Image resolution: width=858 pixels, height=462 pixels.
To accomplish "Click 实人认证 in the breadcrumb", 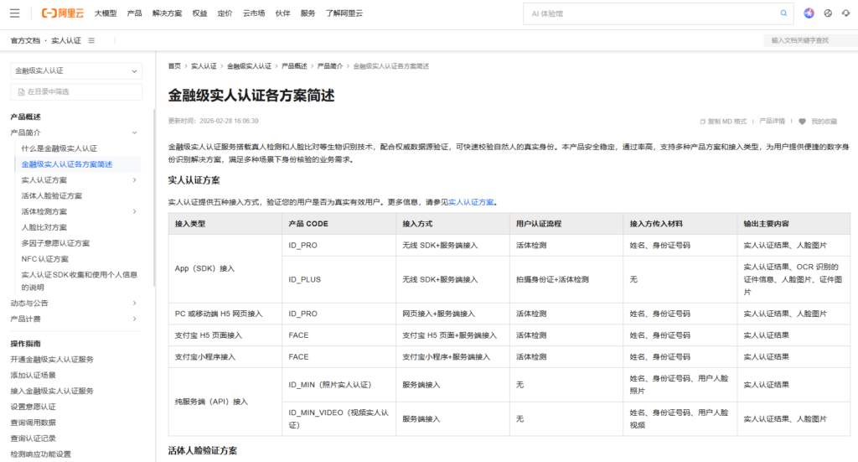I will (x=204, y=66).
